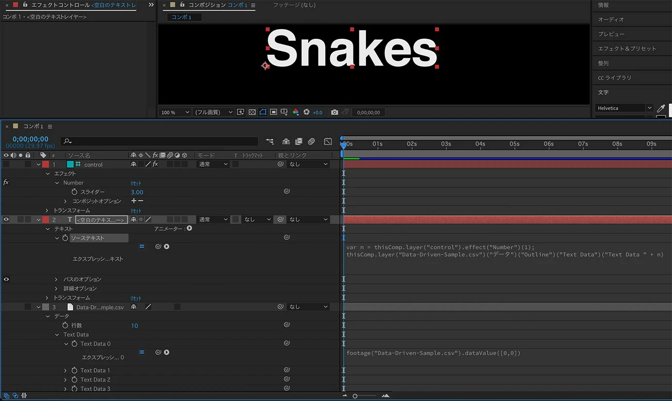The height and width of the screenshot is (401, 672).
Task: Click slider value 3.00
Action: (x=137, y=192)
